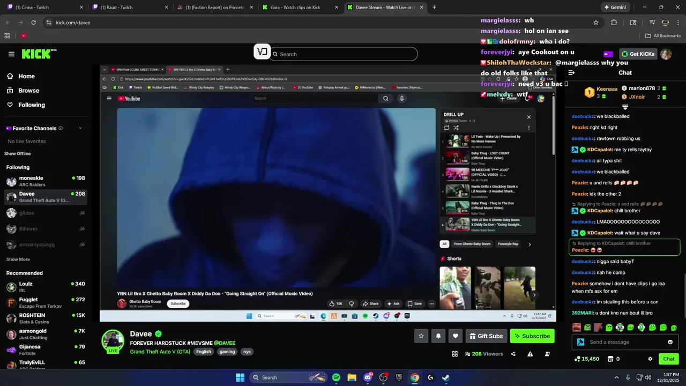This screenshot has width=686, height=386.
Task: Click the share stream icon
Action: coord(513,354)
